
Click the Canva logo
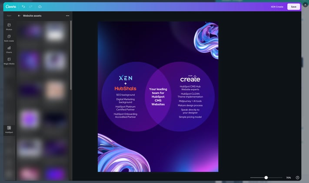click(x=10, y=7)
